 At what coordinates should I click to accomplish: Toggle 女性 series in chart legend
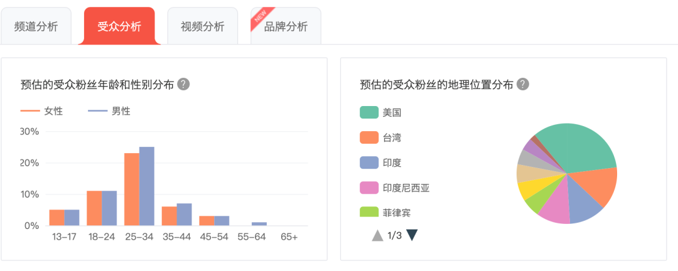click(x=41, y=112)
